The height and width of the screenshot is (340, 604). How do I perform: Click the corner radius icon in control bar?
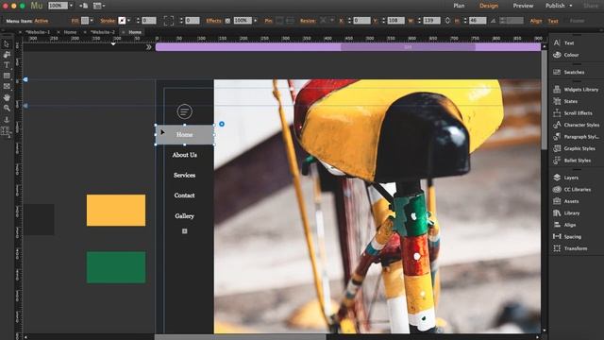pyautogui.click(x=168, y=21)
